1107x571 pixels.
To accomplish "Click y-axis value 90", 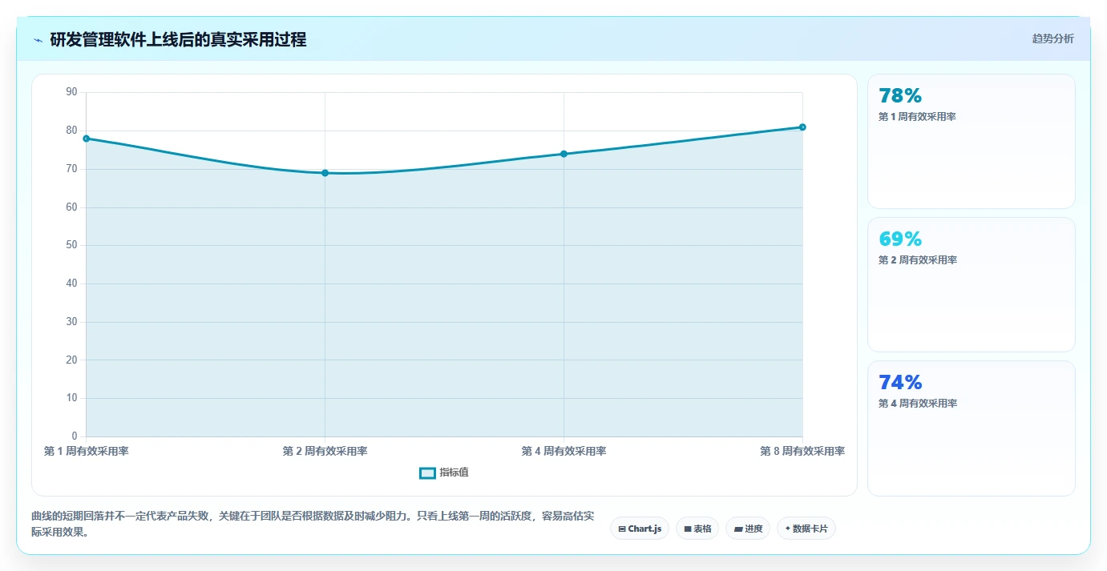I will tap(71, 92).
